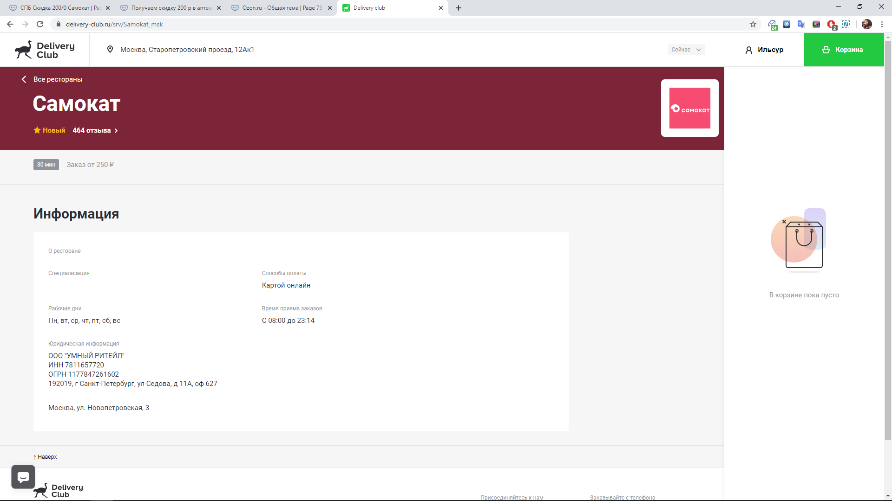Click the 30 мин delivery time badge

[x=46, y=165]
